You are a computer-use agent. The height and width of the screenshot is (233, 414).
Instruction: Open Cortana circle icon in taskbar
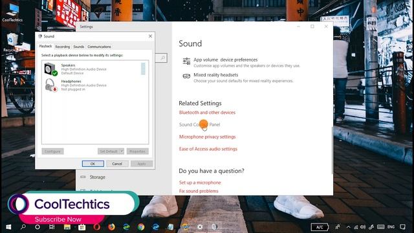(x=38, y=227)
